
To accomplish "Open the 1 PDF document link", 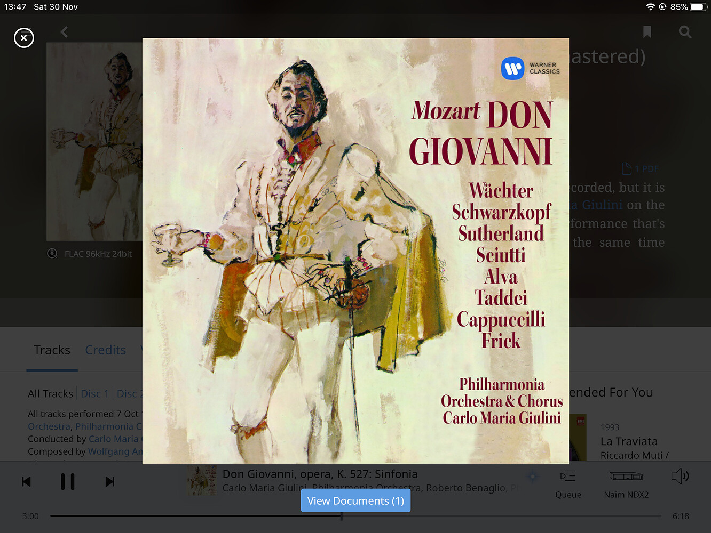I will coord(641,169).
